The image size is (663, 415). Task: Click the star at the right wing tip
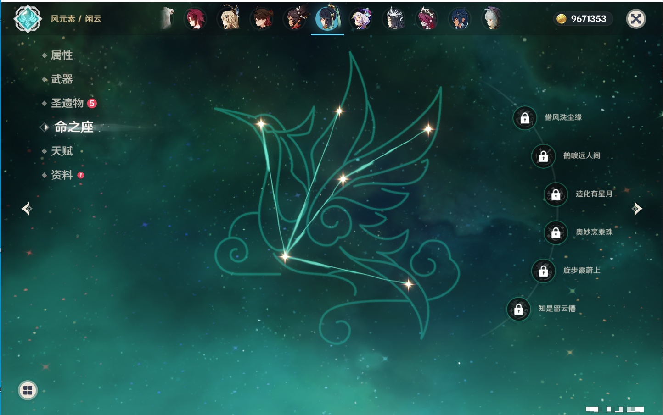coord(428,129)
